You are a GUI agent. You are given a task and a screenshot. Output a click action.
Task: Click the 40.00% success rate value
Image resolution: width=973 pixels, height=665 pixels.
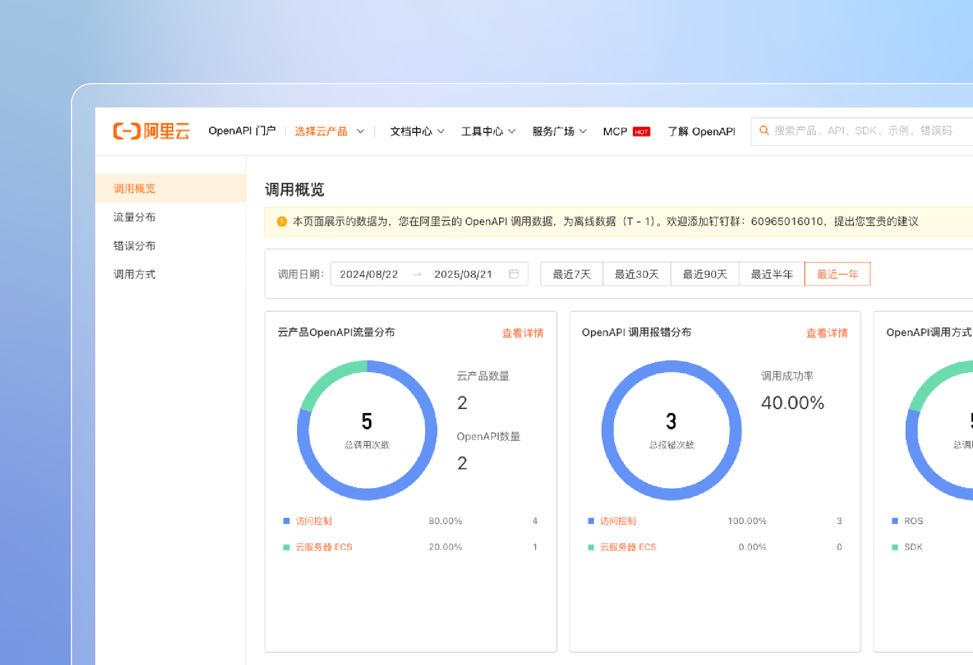tap(793, 403)
